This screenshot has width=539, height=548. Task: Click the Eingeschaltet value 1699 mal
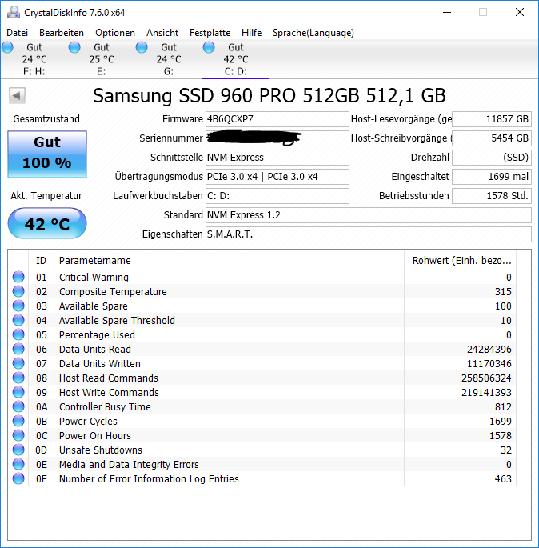click(x=492, y=177)
